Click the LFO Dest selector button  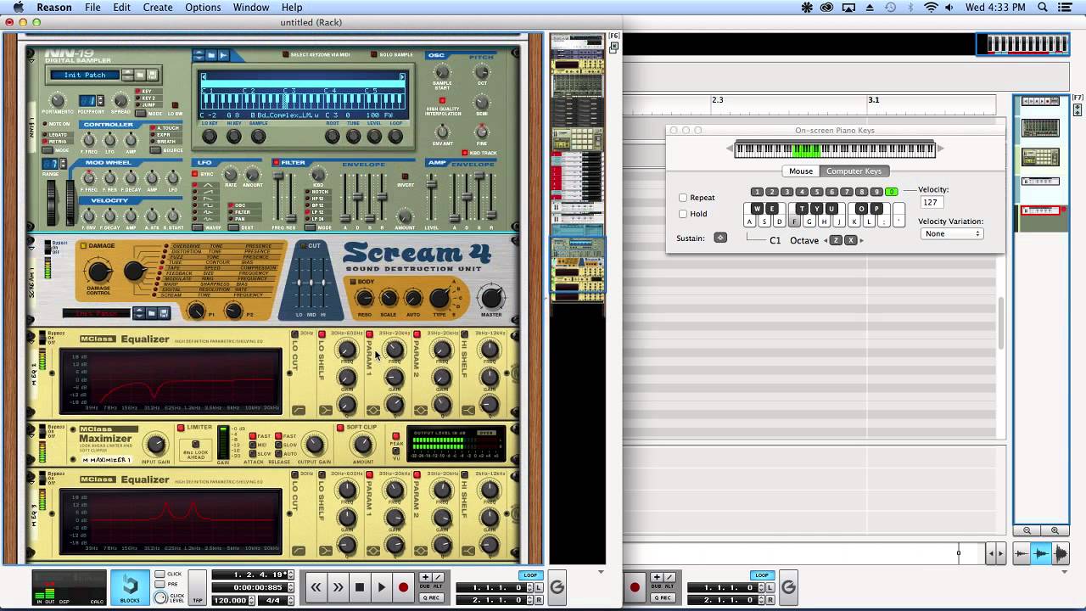(235, 227)
